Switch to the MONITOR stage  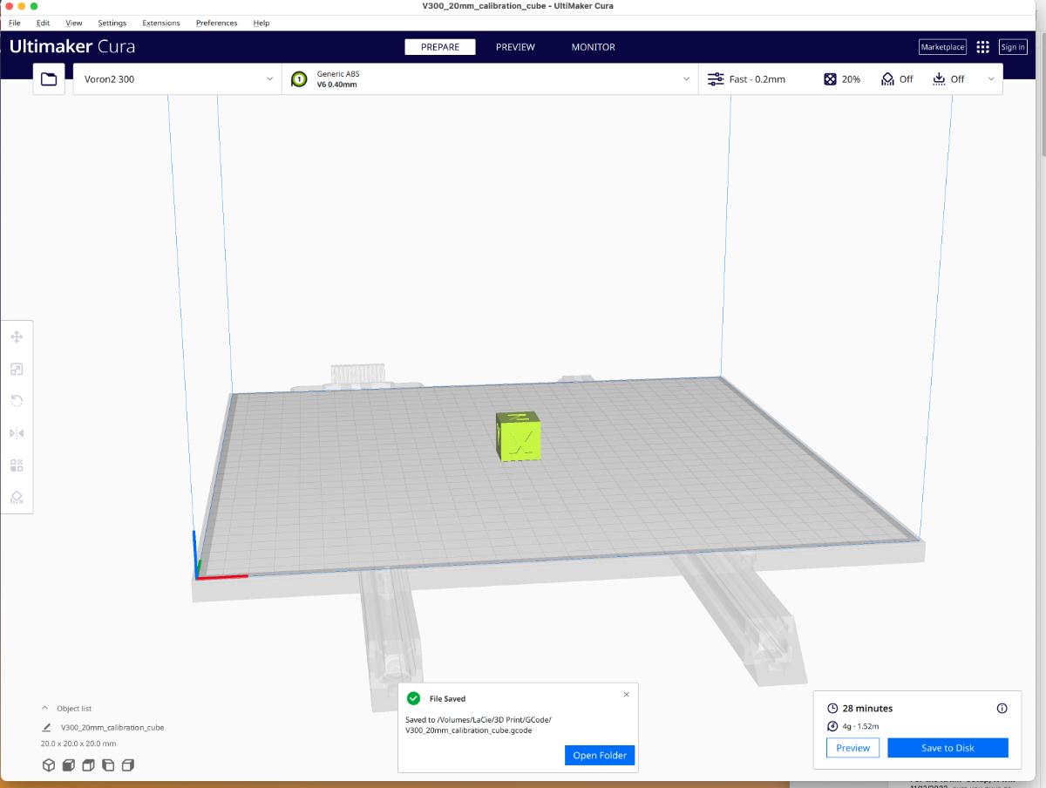(594, 47)
